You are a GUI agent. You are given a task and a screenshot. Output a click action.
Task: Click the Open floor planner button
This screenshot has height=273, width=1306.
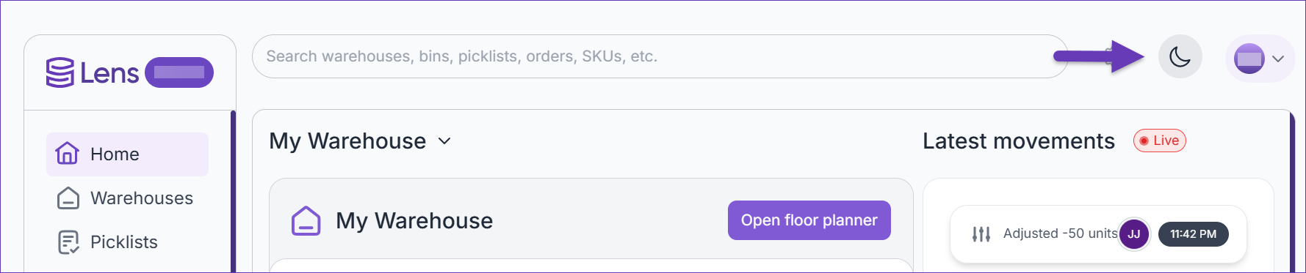(x=809, y=220)
